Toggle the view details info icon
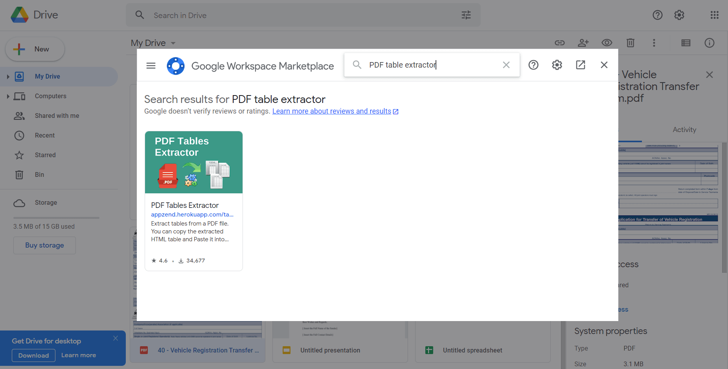 [710, 43]
